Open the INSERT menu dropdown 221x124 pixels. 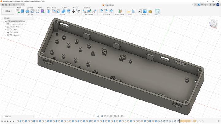click(x=145, y=15)
